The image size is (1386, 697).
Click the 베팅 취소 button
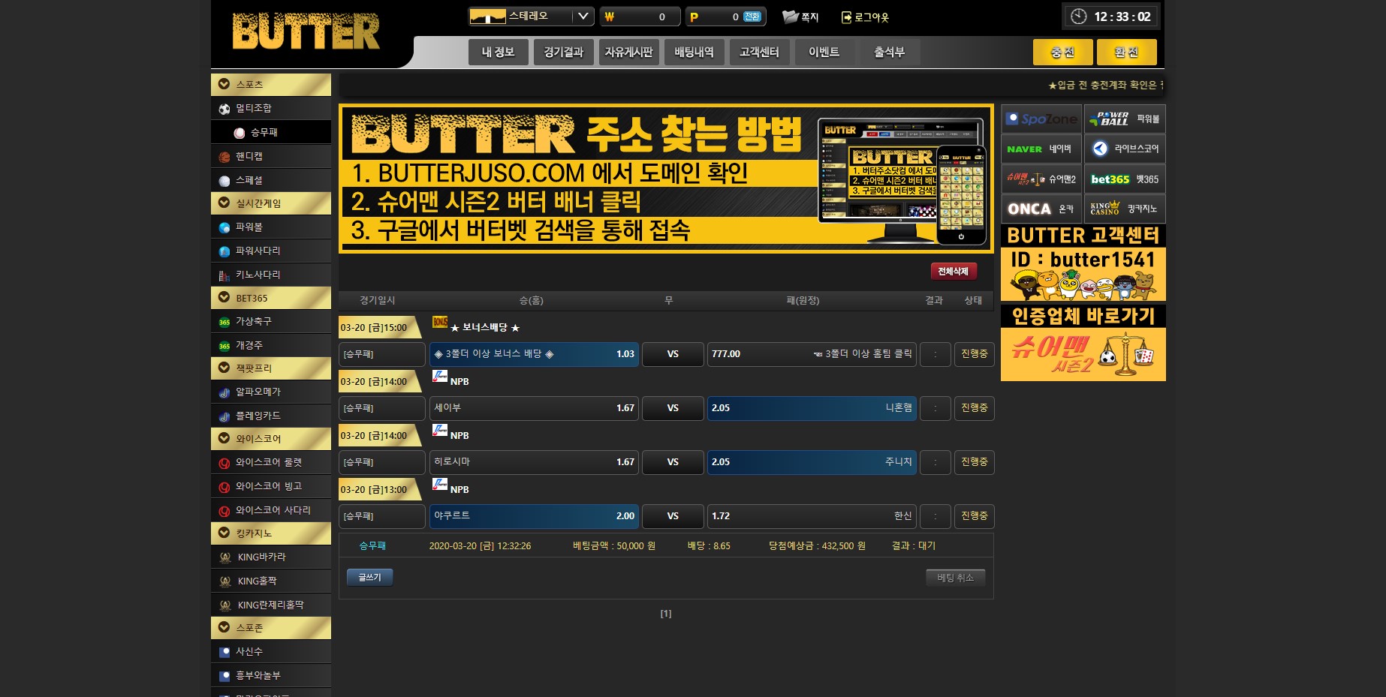pos(955,578)
